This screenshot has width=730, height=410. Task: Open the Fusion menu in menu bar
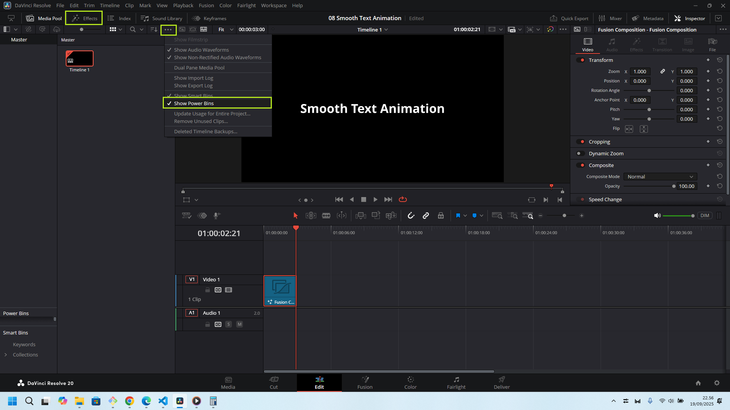206,5
